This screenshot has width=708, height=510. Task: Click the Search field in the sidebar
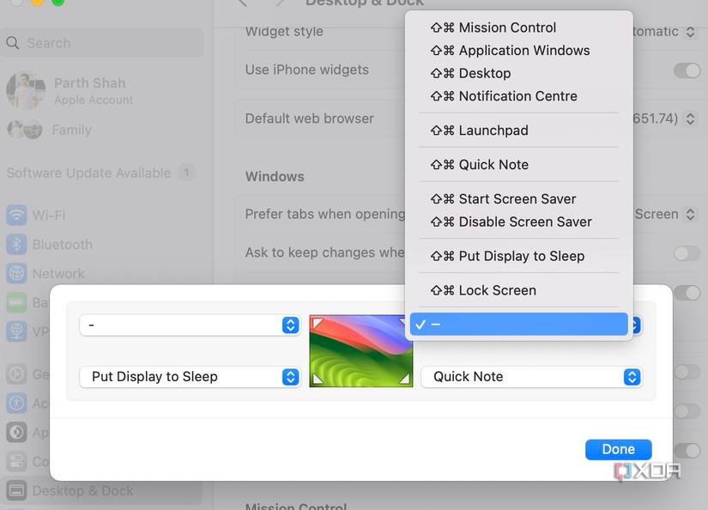point(102,43)
